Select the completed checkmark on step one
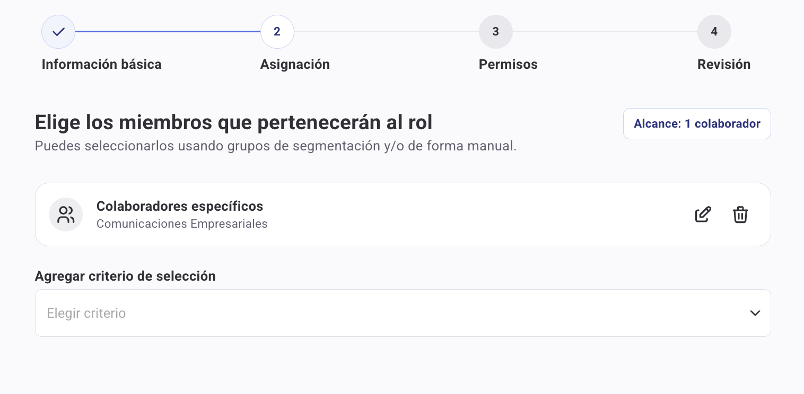This screenshot has height=394, width=804. click(x=58, y=31)
